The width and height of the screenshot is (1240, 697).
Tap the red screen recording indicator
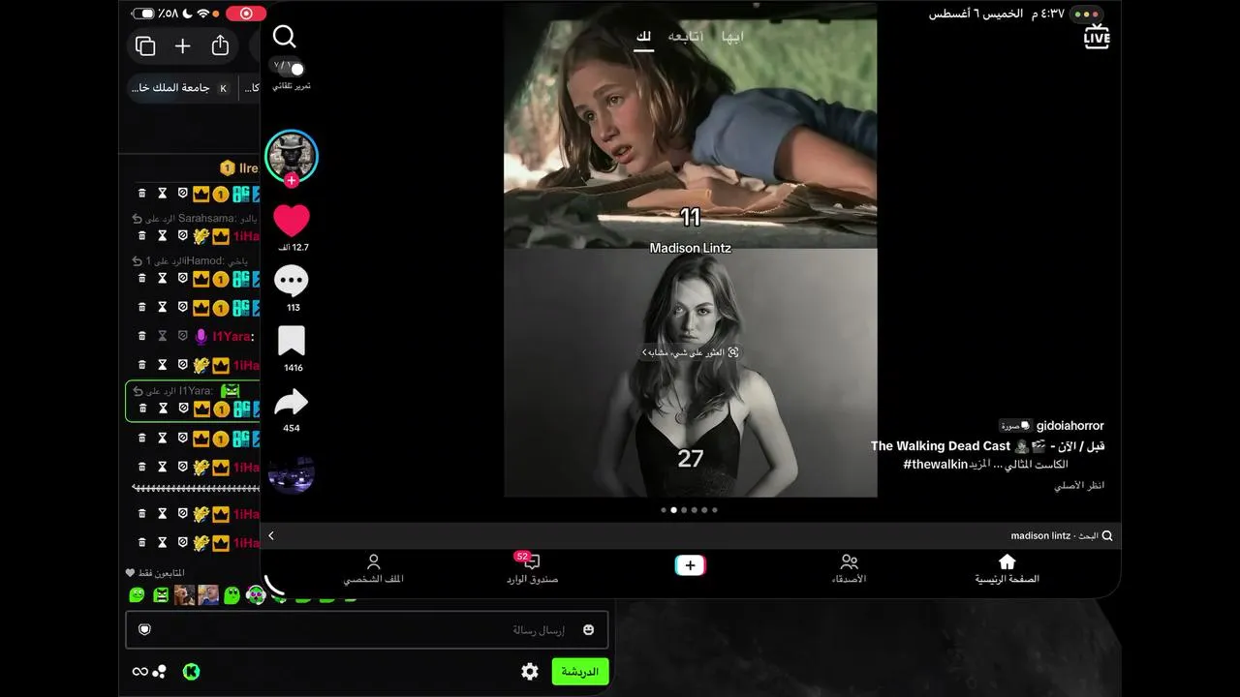pyautogui.click(x=246, y=15)
